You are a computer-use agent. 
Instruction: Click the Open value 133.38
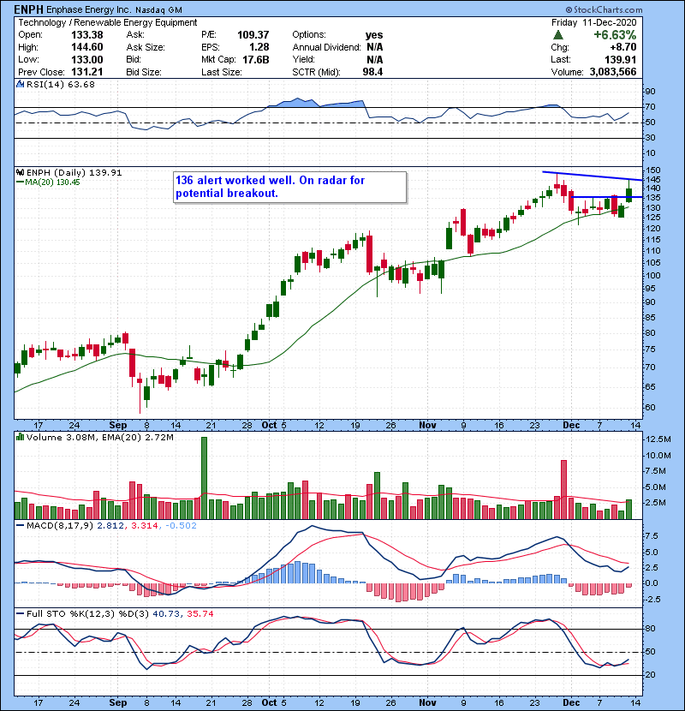click(x=87, y=35)
